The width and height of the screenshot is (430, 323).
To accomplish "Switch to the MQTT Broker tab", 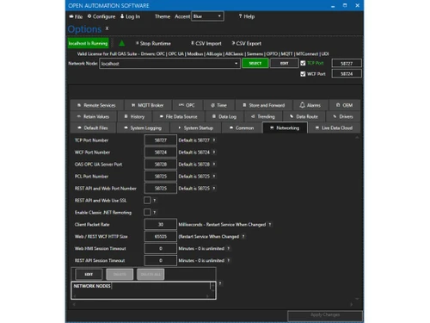I will tap(148, 105).
